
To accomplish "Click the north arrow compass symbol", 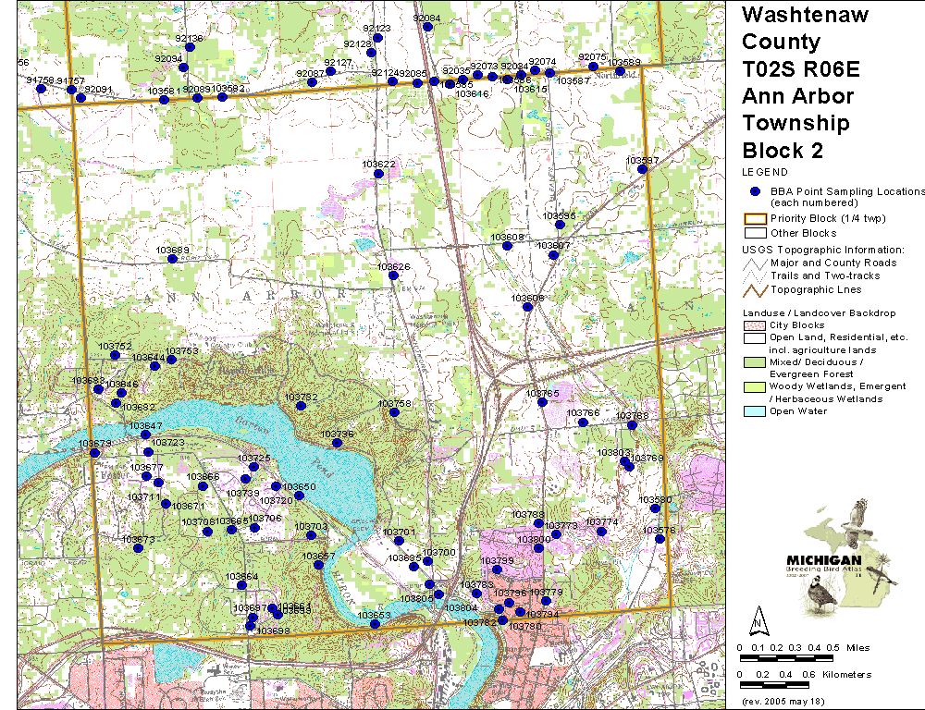I will 758,618.
